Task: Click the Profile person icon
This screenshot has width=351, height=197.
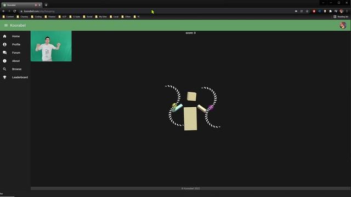Action: 5,44
